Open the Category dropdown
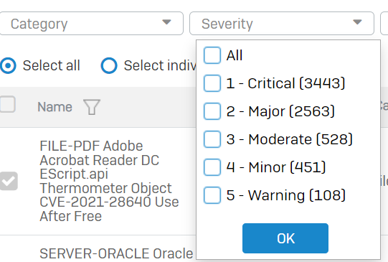 click(91, 23)
